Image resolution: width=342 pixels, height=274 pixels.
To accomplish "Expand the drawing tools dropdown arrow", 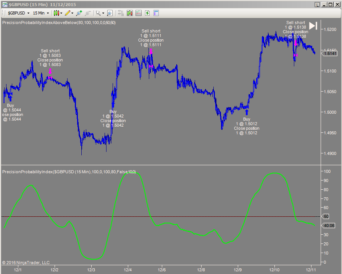I will click(x=72, y=13).
